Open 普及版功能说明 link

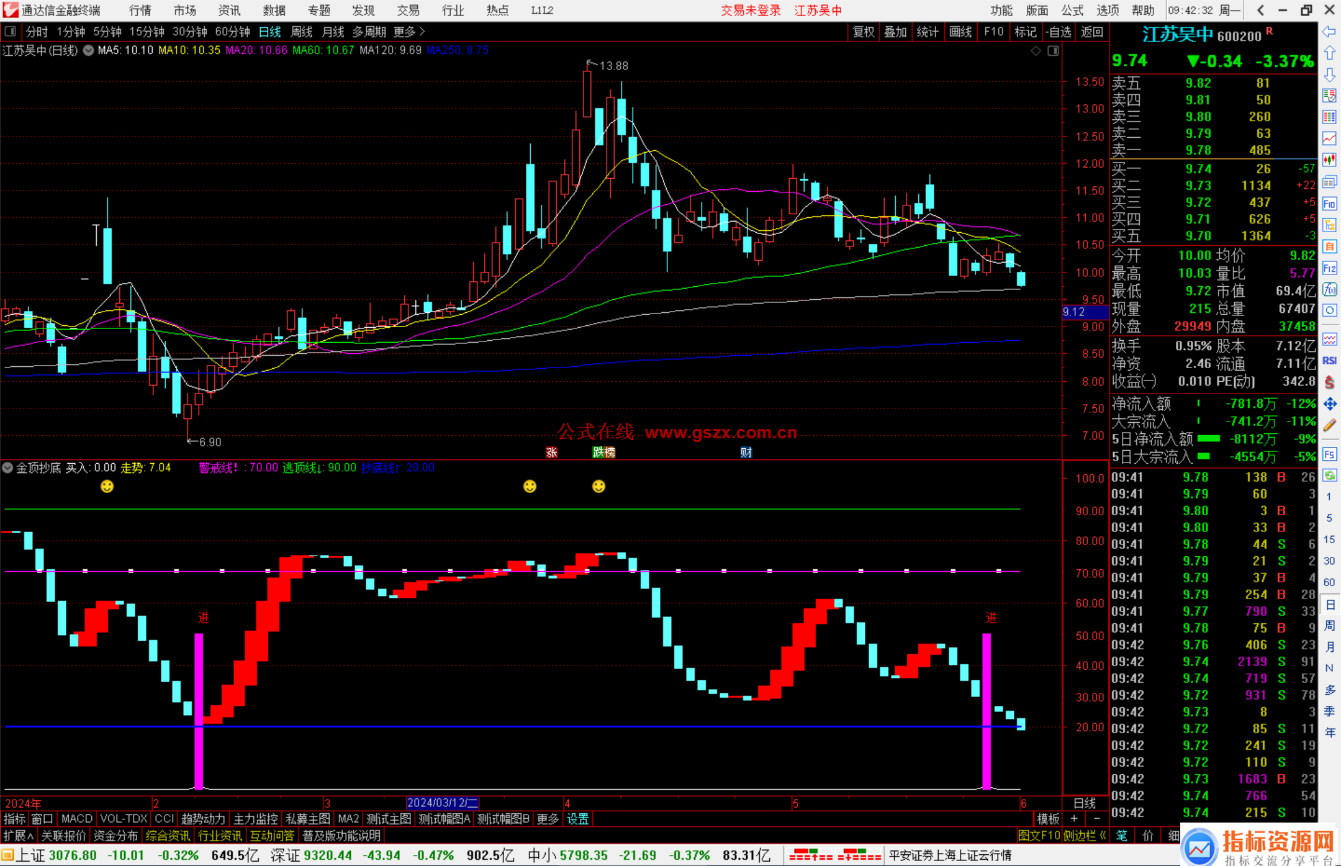pyautogui.click(x=341, y=836)
